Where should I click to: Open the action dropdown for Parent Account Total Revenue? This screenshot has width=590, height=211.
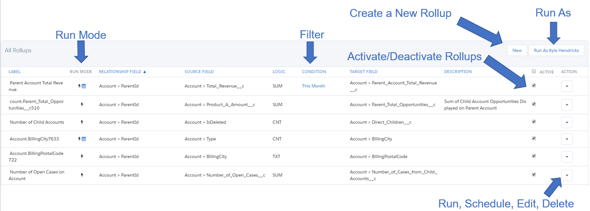[x=566, y=87]
